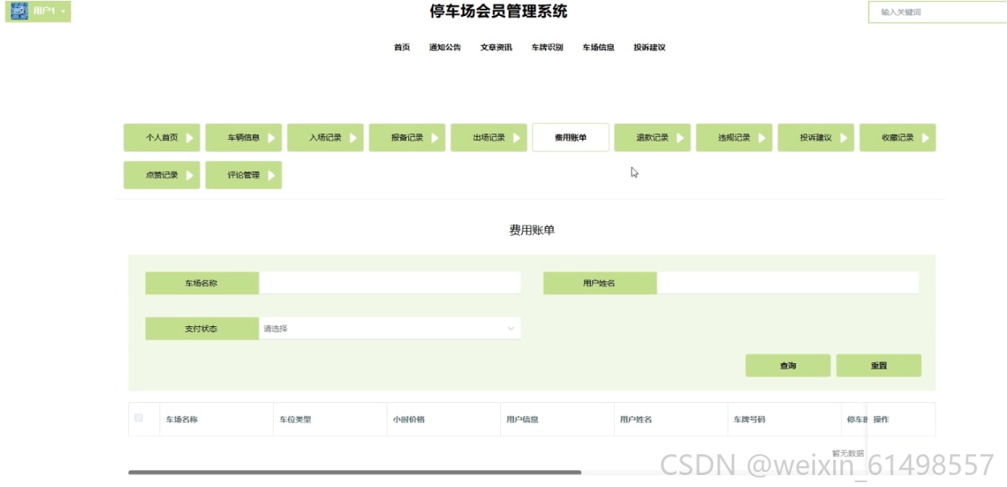
Task: Click the user avatar icon at top left
Action: 19,11
